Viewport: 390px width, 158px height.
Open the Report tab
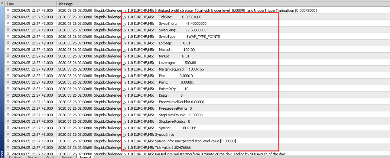click(x=67, y=157)
